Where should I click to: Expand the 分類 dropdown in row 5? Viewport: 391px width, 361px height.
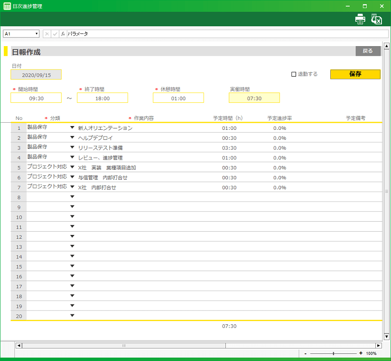tap(72, 167)
